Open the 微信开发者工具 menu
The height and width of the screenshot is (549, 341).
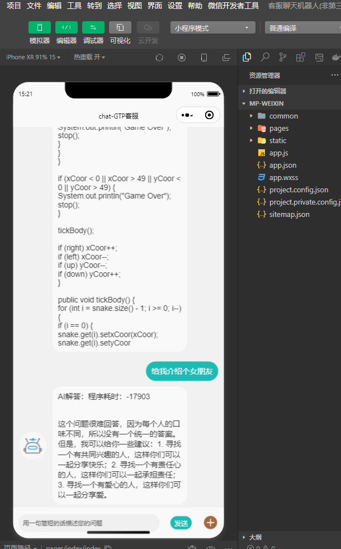click(x=233, y=6)
